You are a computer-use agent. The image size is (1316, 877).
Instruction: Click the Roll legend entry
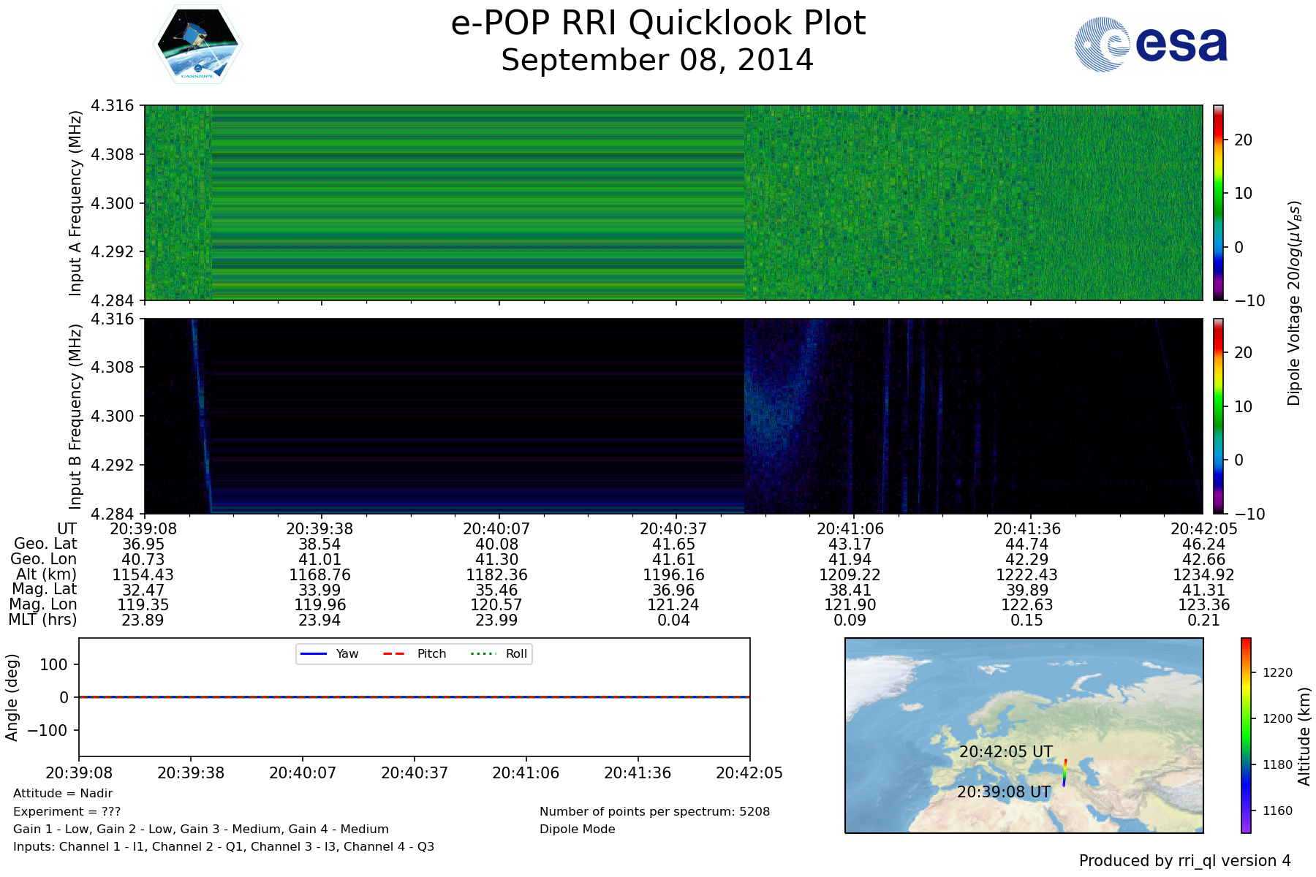click(x=500, y=653)
